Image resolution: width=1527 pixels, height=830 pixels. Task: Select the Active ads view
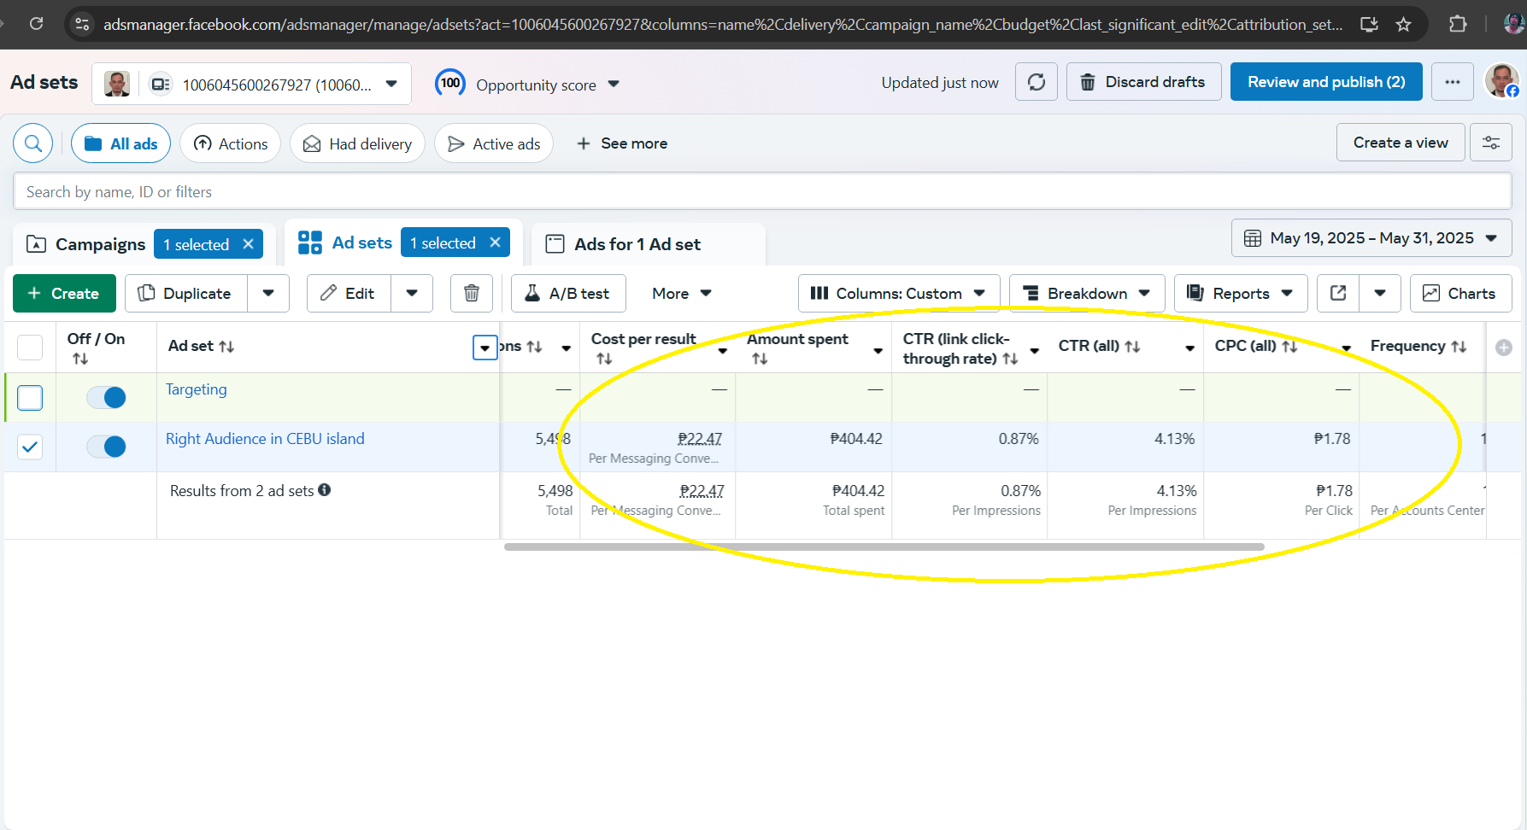[x=494, y=143]
